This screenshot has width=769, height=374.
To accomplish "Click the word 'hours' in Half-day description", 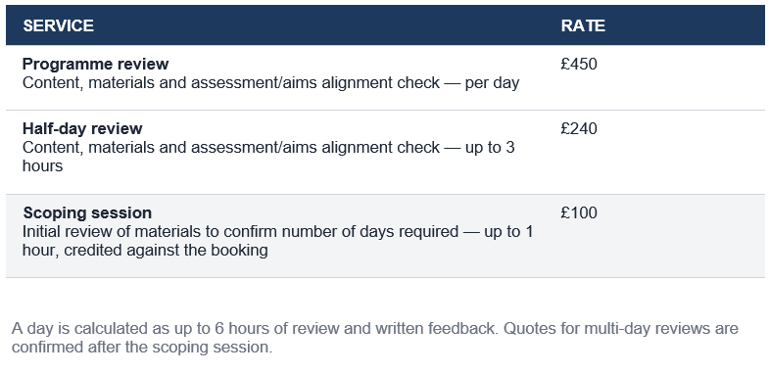I will [x=43, y=165].
